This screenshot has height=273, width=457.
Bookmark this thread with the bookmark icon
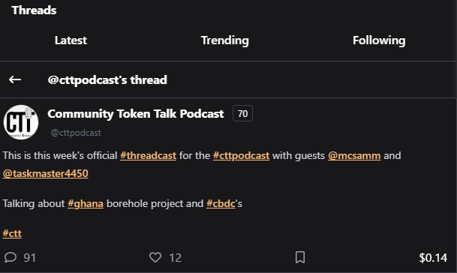click(x=300, y=257)
